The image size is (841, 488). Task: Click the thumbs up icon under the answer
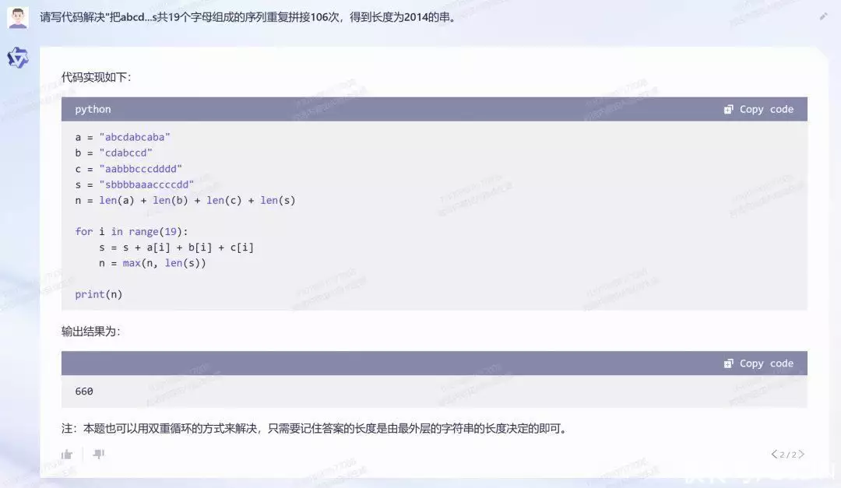(x=67, y=454)
